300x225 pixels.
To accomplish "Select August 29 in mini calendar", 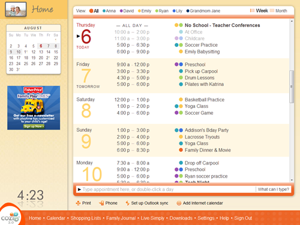I will pos(56,64).
